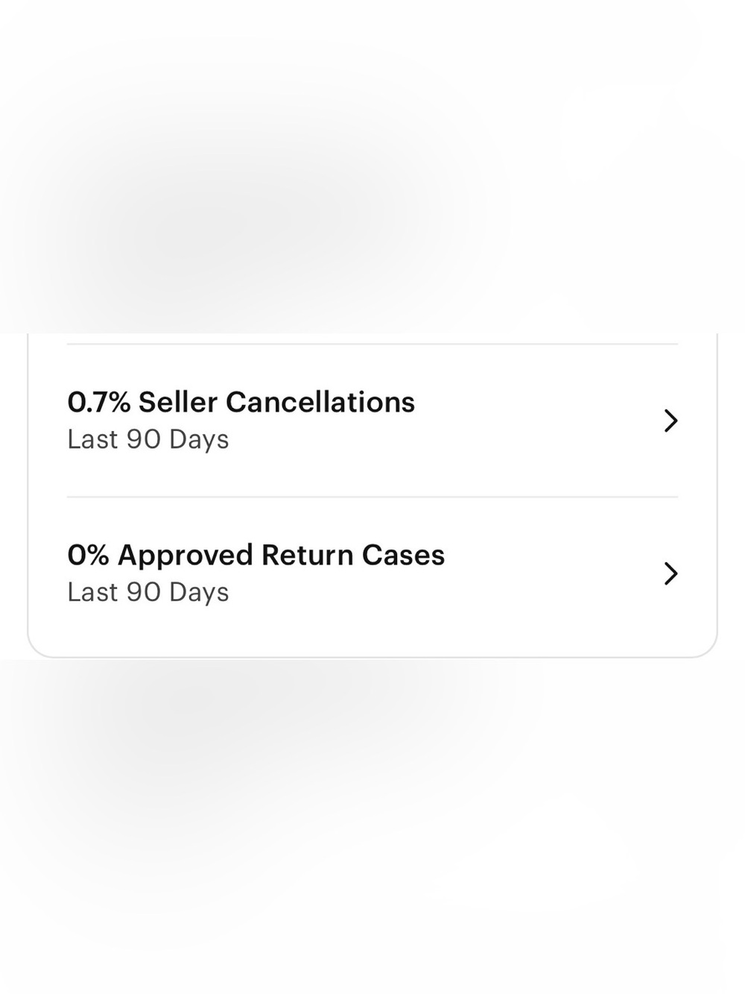This screenshot has width=745, height=994.
Task: Click Last 90 Days under Seller Cancellations
Action: 148,439
